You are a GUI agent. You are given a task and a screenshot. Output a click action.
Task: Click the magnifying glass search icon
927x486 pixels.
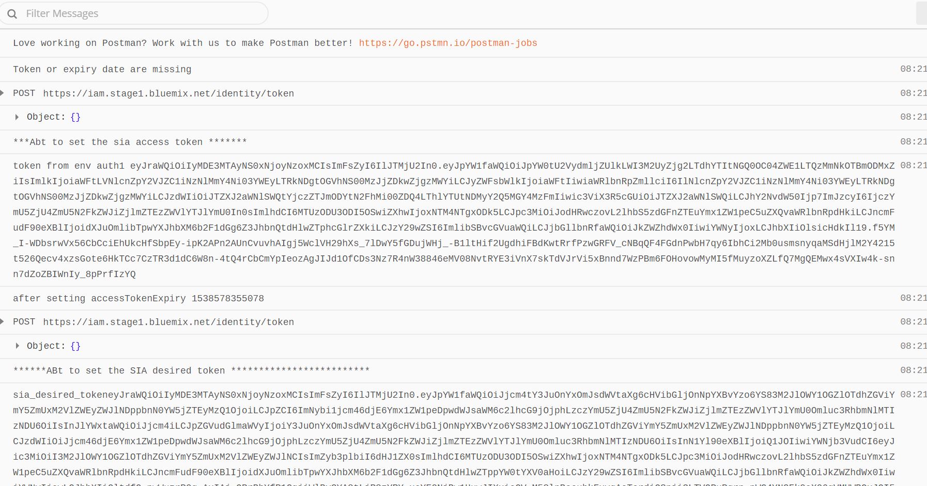click(13, 13)
